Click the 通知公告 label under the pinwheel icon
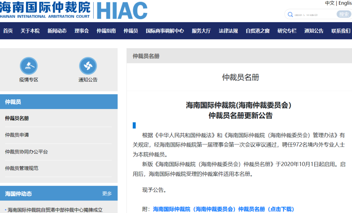352x213 pixels. (88, 80)
